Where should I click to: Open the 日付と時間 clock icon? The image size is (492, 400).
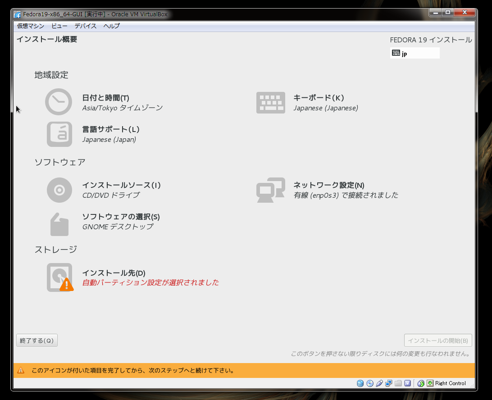[x=59, y=102]
